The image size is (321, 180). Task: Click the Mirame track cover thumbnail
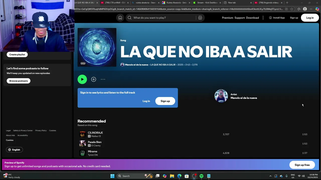click(83, 153)
